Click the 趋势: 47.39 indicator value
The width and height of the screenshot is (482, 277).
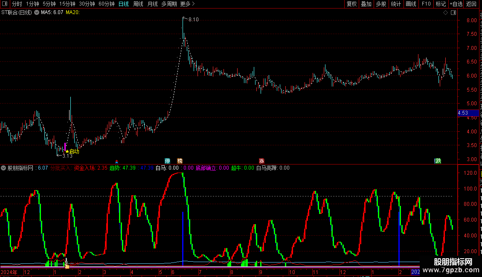click(122, 168)
